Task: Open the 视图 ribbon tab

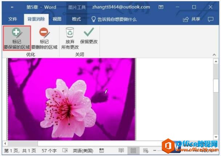Action: (57, 19)
